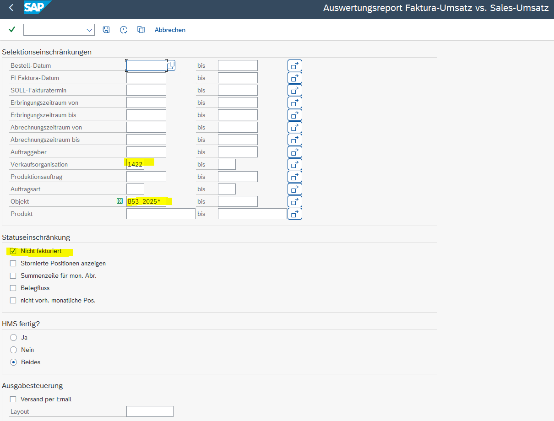Confirm with the green checkmark icon
554x421 pixels.
[x=12, y=30]
